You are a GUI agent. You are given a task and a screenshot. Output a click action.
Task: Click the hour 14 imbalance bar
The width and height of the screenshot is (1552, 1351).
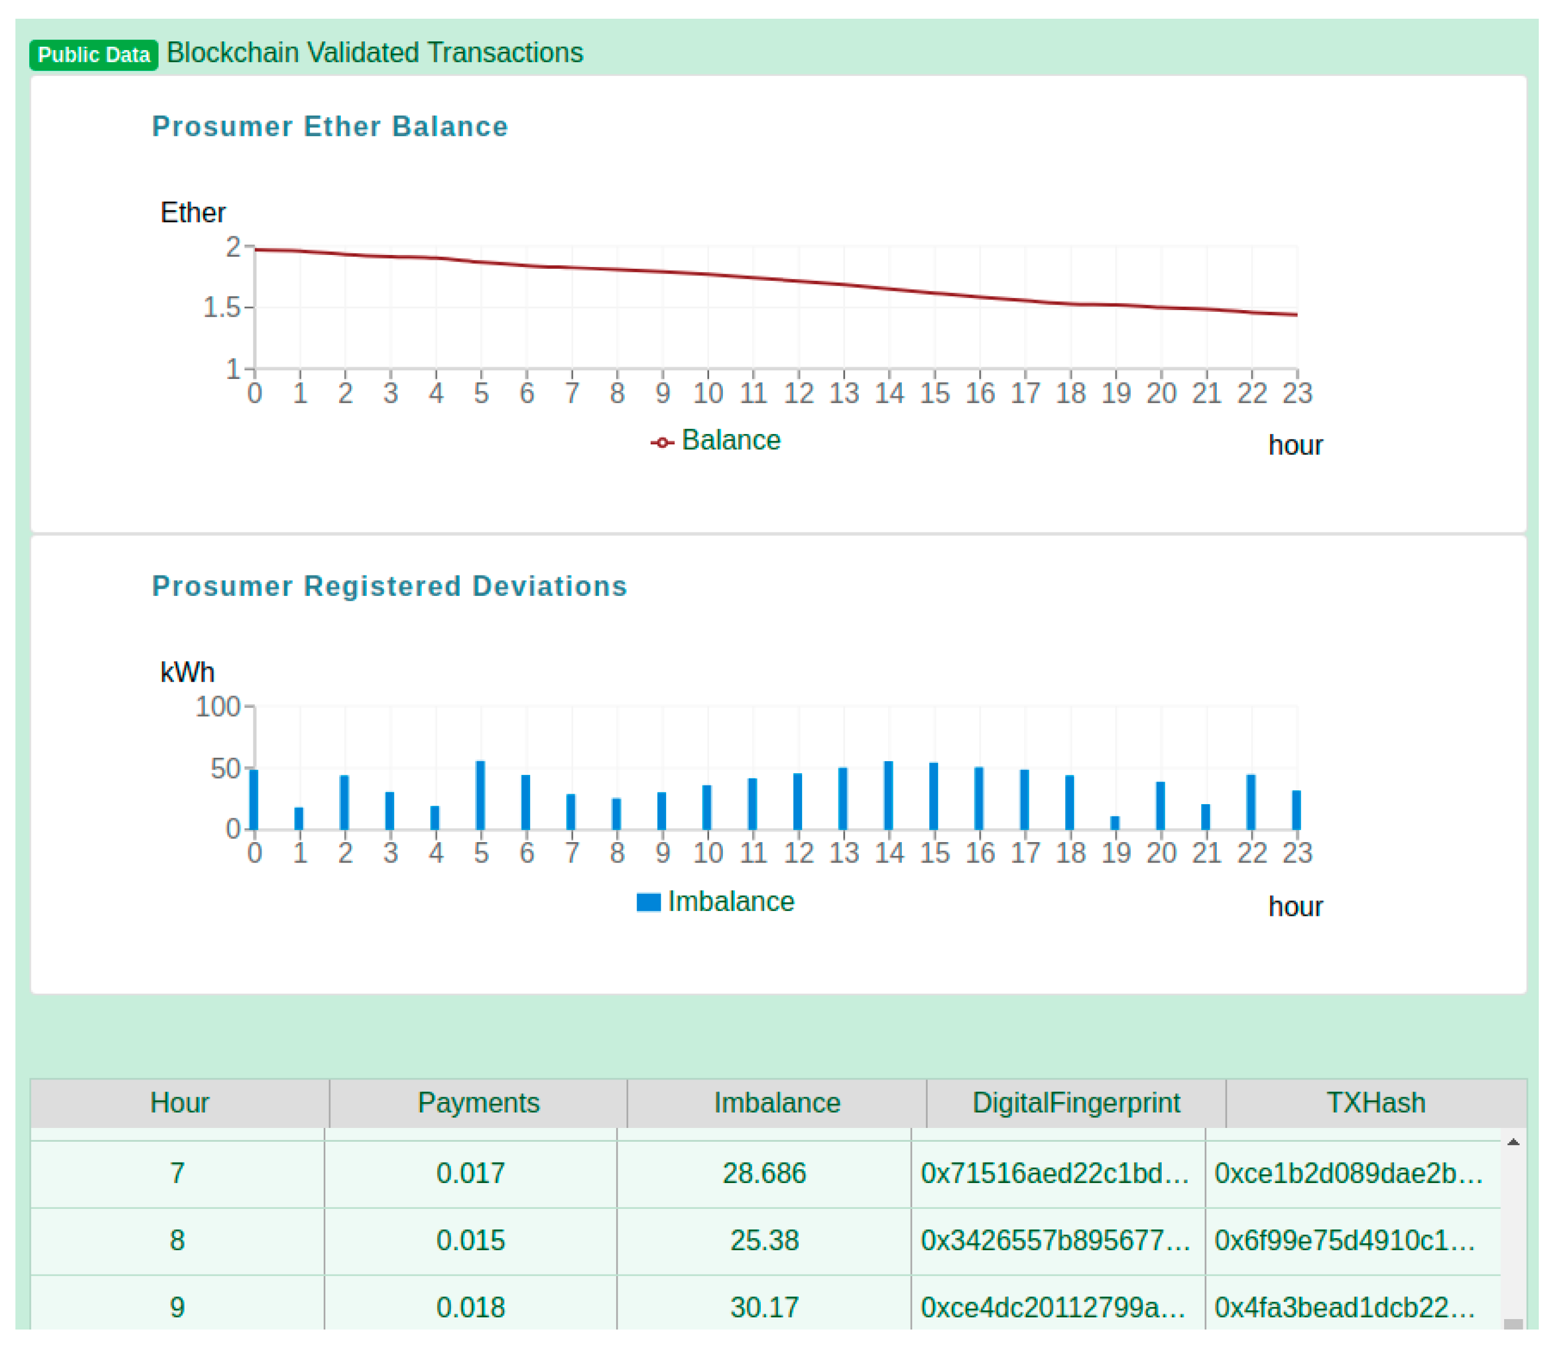(889, 795)
